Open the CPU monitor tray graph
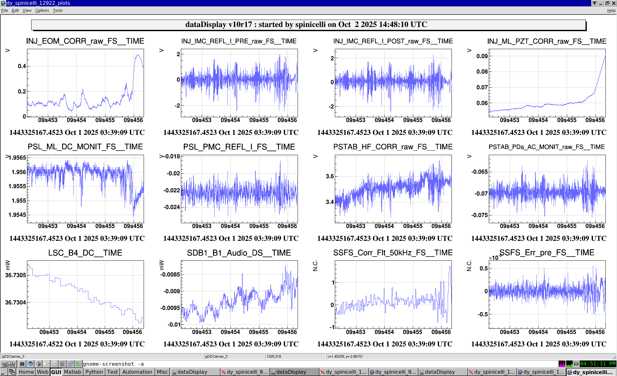Screen dimensions: 617x376 point(569,364)
